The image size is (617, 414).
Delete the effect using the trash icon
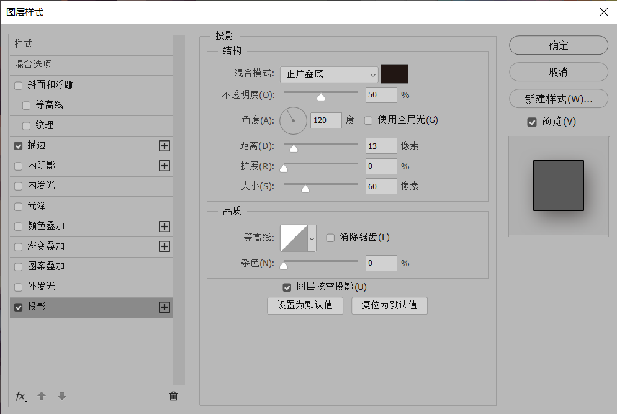(173, 396)
